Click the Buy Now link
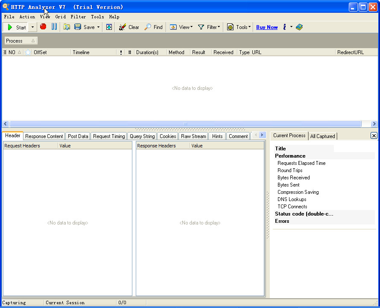 pyautogui.click(x=267, y=27)
